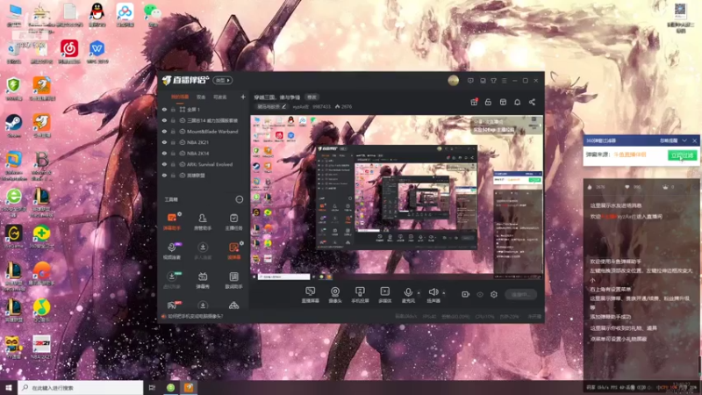Switch to first scene tab (orange)

tap(180, 97)
